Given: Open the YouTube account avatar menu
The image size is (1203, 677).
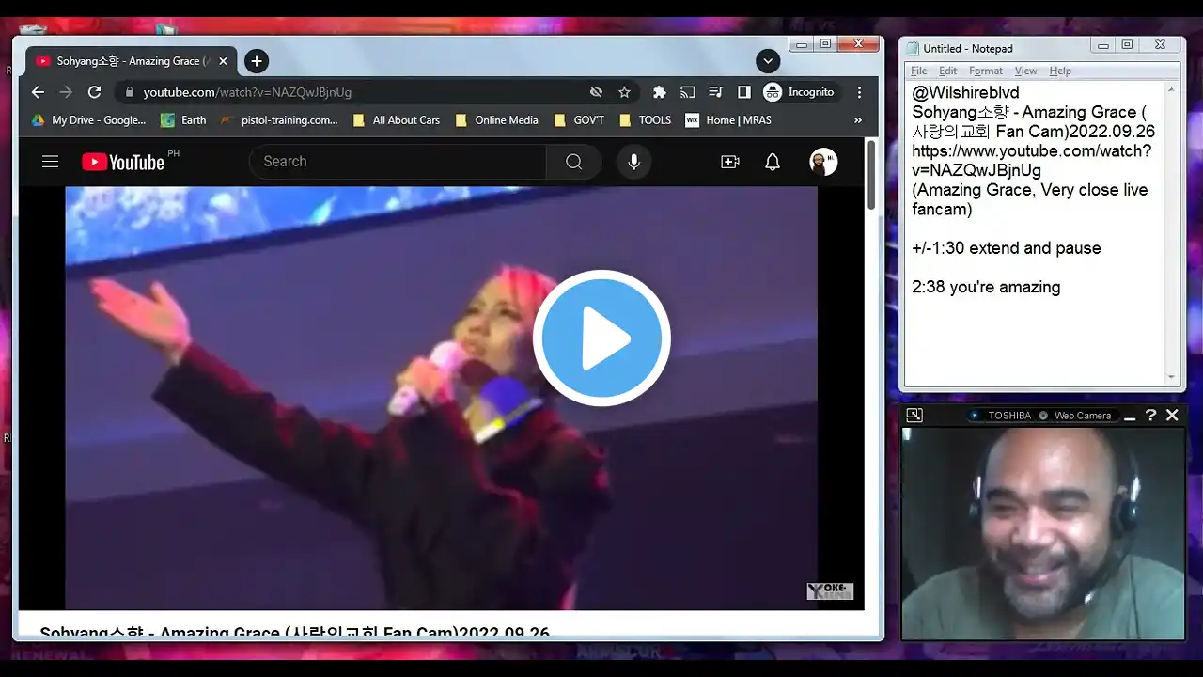Looking at the screenshot, I should (x=823, y=162).
